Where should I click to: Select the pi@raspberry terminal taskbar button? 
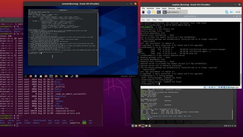tap(175, 12)
